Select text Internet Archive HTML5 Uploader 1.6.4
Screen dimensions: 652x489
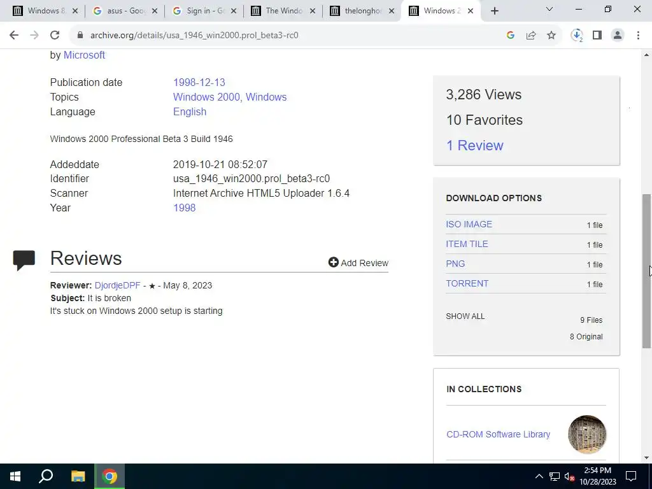[261, 194]
